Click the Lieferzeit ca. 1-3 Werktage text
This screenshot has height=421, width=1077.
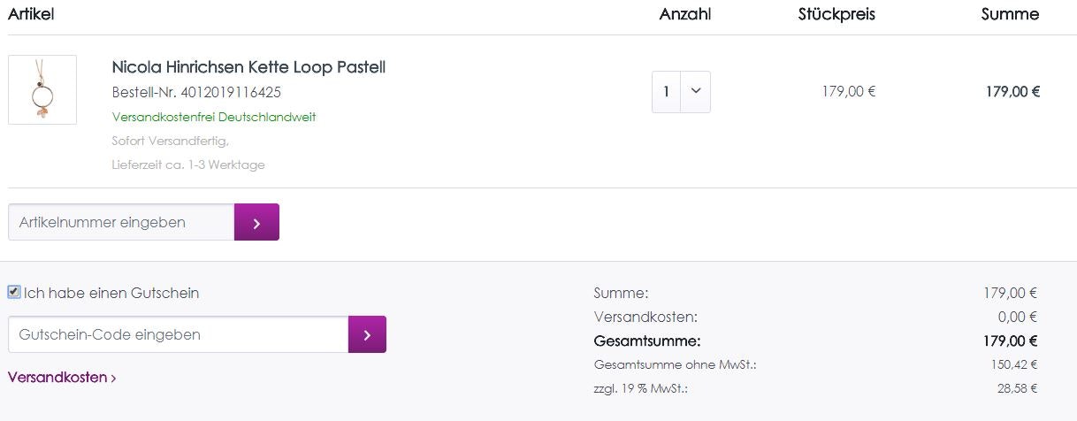click(x=188, y=165)
